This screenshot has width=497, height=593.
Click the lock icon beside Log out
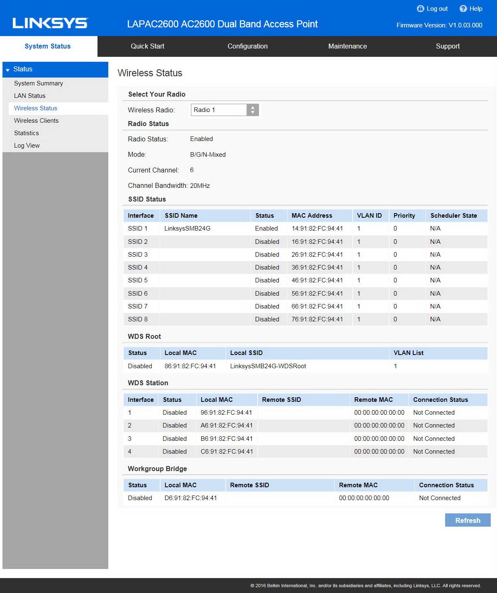coord(420,9)
